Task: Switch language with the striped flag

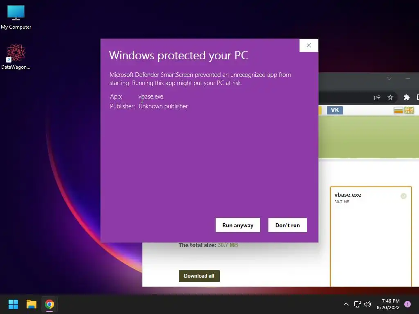Action: pos(399,110)
